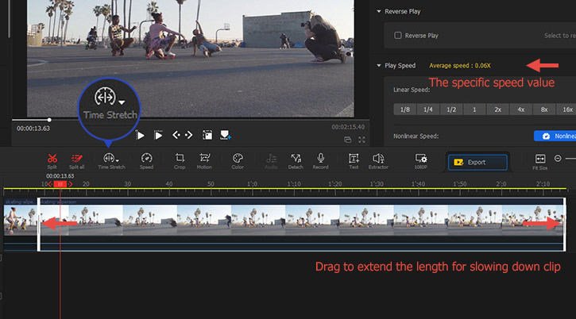Open the Color adjustment tool

point(238,159)
